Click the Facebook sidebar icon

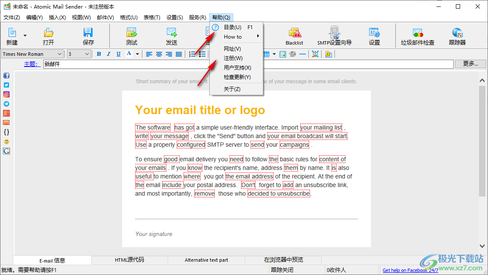[x=6, y=76]
